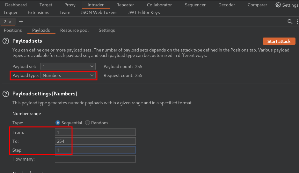Click the Number range heading
The height and width of the screenshot is (173, 299).
tap(26, 114)
